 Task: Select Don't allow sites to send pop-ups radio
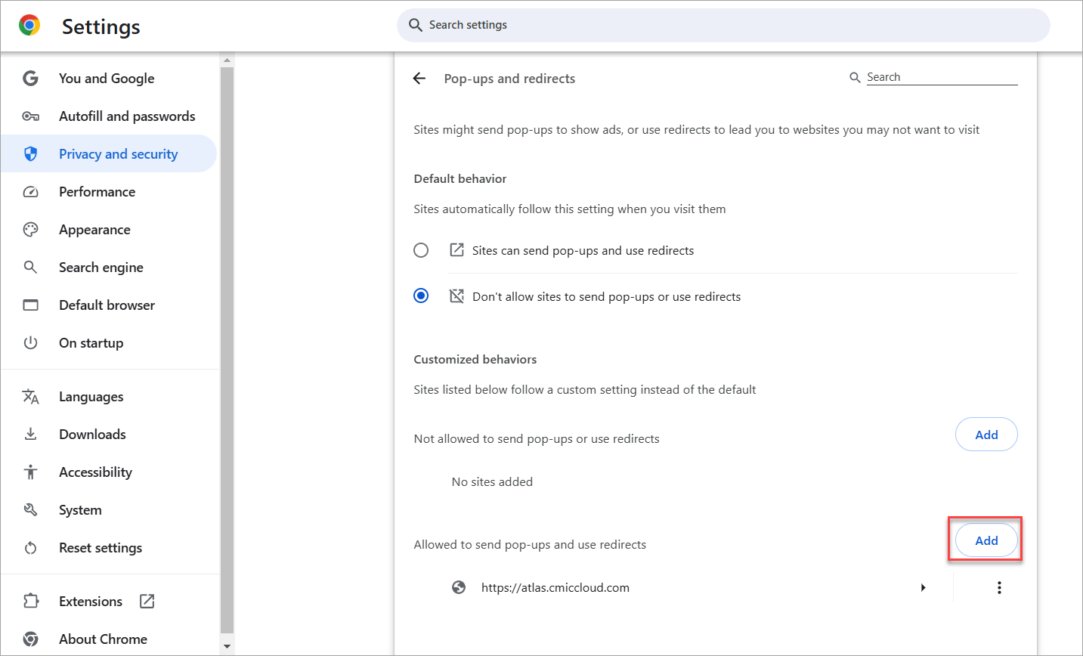pyautogui.click(x=421, y=296)
